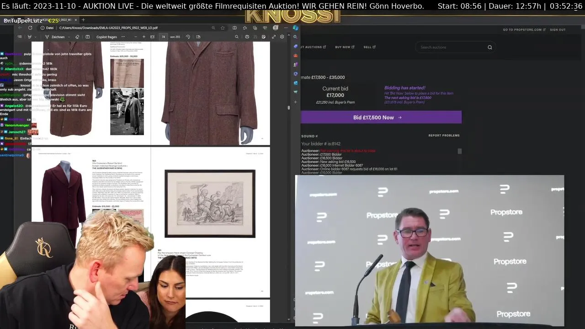Click Harryhausen concept drawing image
Viewport: 585px width, 329px height.
[210, 203]
